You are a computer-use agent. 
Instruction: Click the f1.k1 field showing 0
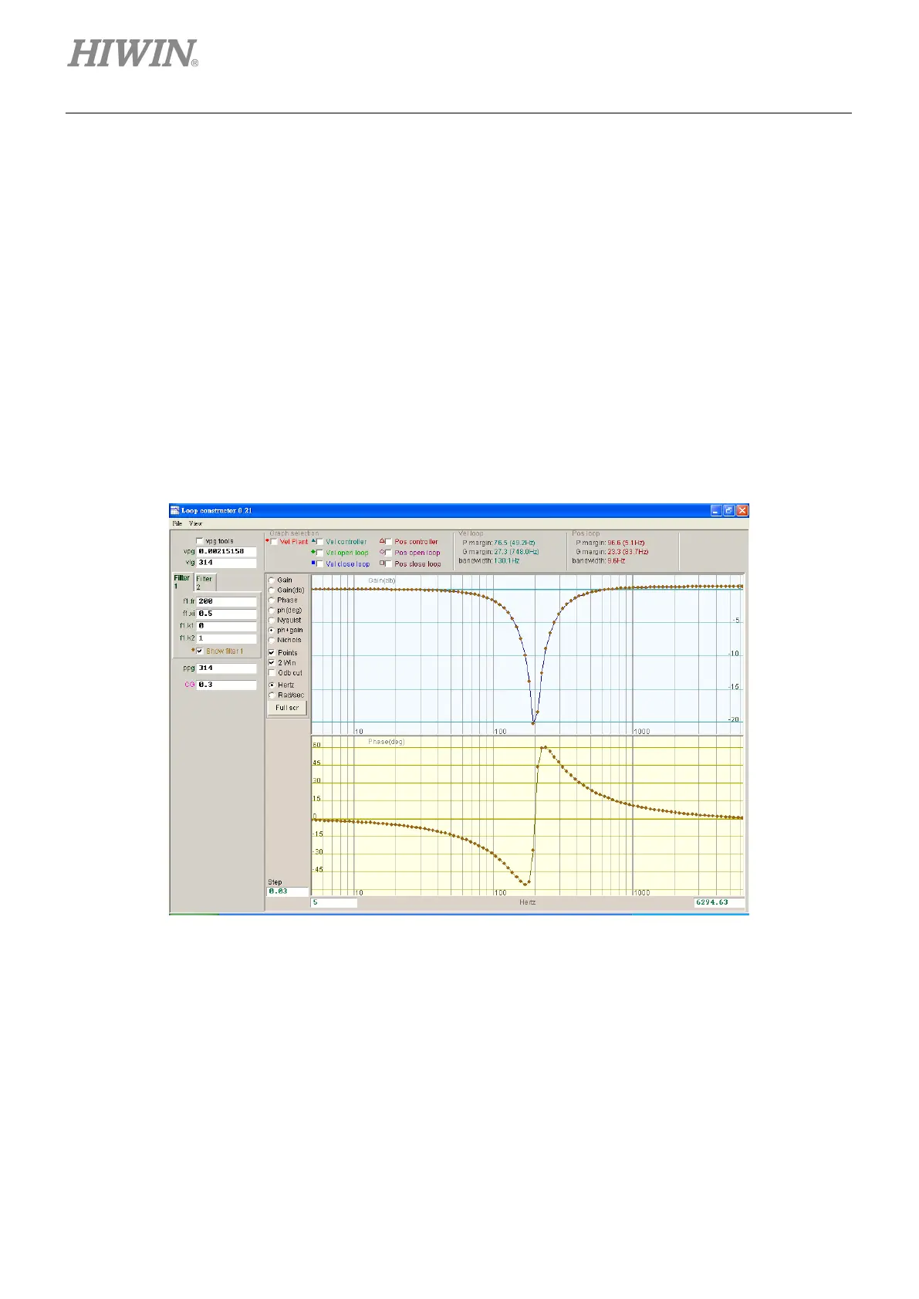[226, 625]
